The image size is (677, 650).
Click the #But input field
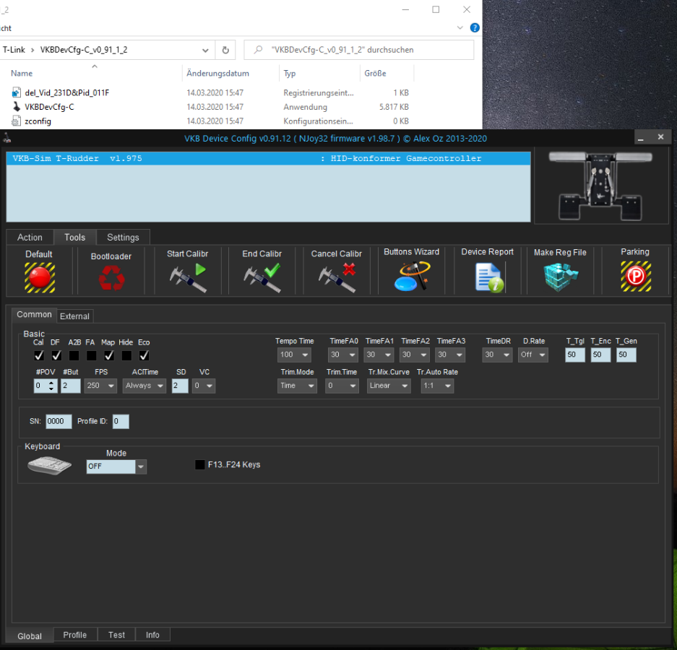(x=71, y=386)
